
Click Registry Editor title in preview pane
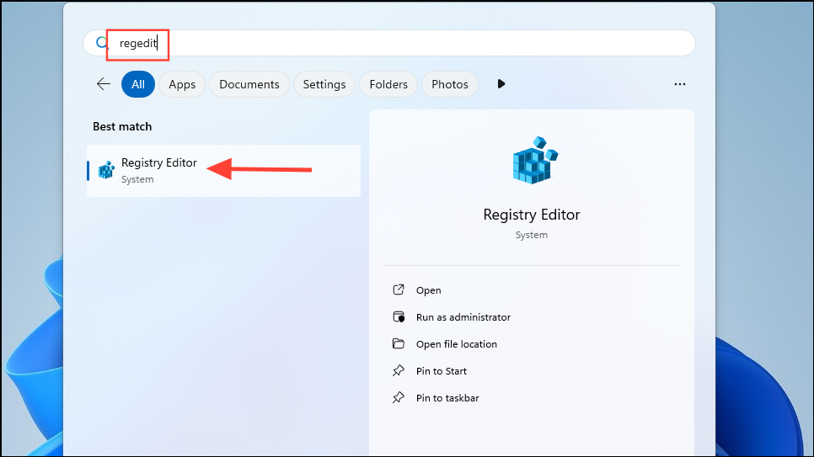[532, 215]
